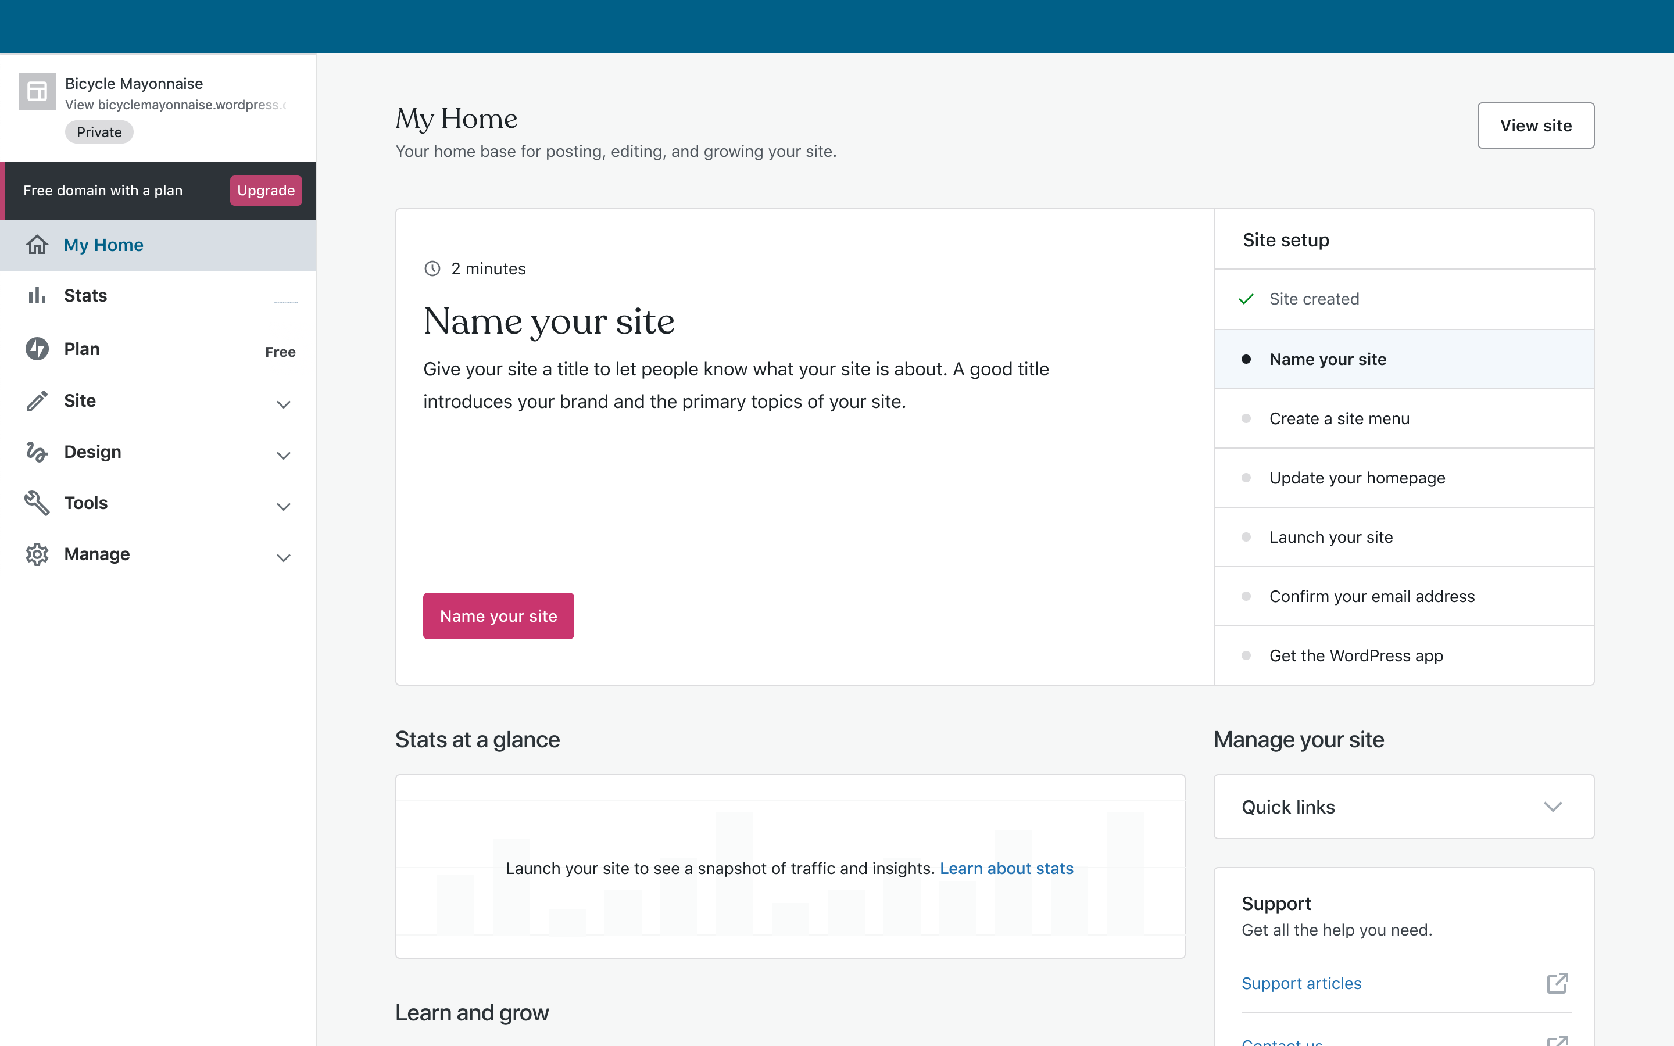Viewport: 1674px width, 1046px height.
Task: Click the Design brush icon
Action: click(37, 452)
